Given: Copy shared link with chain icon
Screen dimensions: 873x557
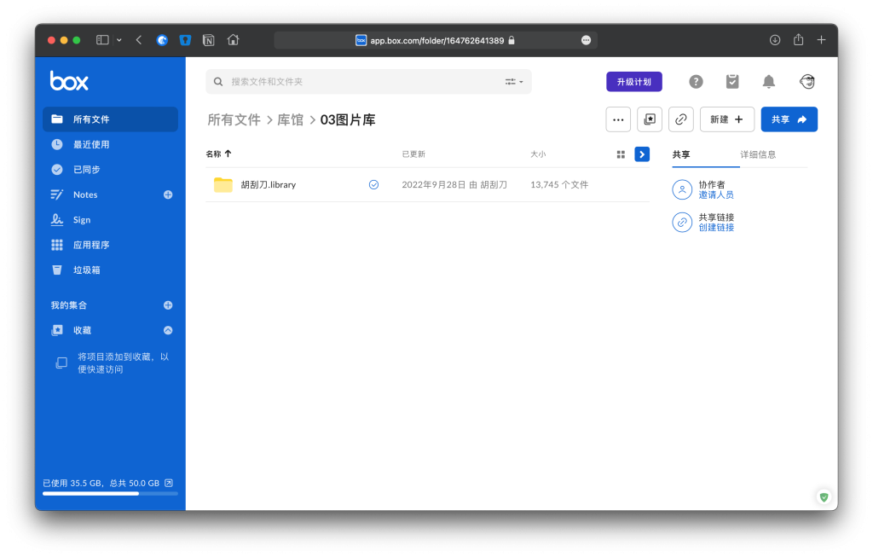Looking at the screenshot, I should [681, 119].
